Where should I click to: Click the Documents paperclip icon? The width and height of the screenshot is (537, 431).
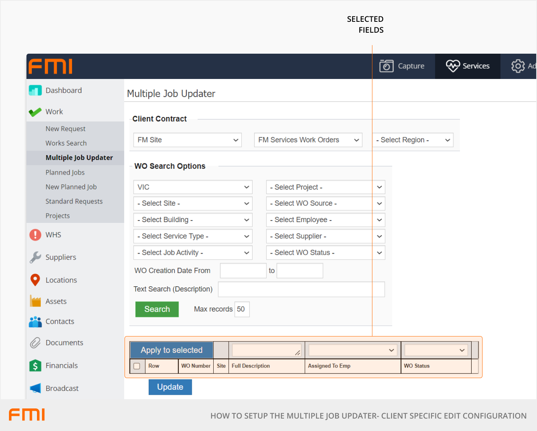coord(35,343)
